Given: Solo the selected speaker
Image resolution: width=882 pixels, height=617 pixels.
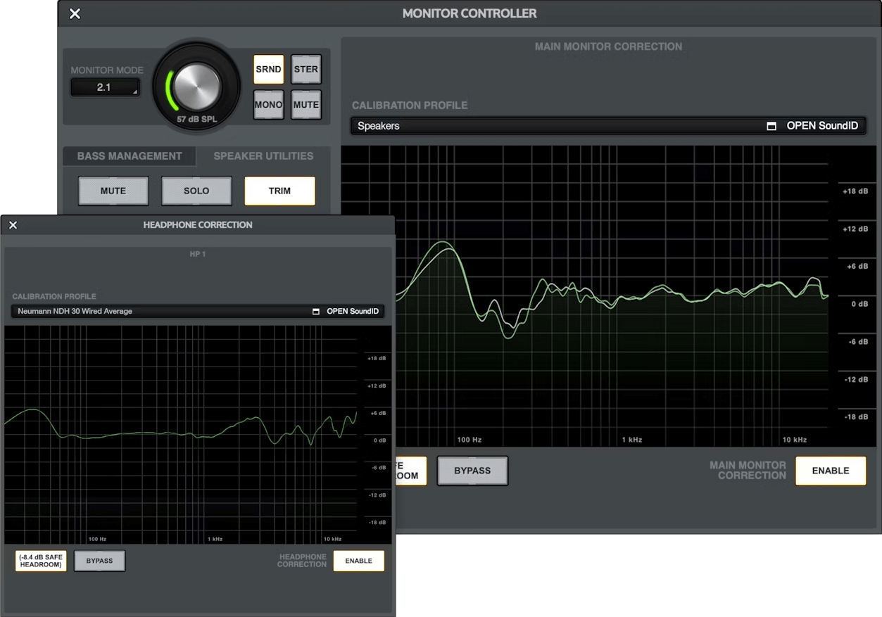Looking at the screenshot, I should click(x=196, y=191).
